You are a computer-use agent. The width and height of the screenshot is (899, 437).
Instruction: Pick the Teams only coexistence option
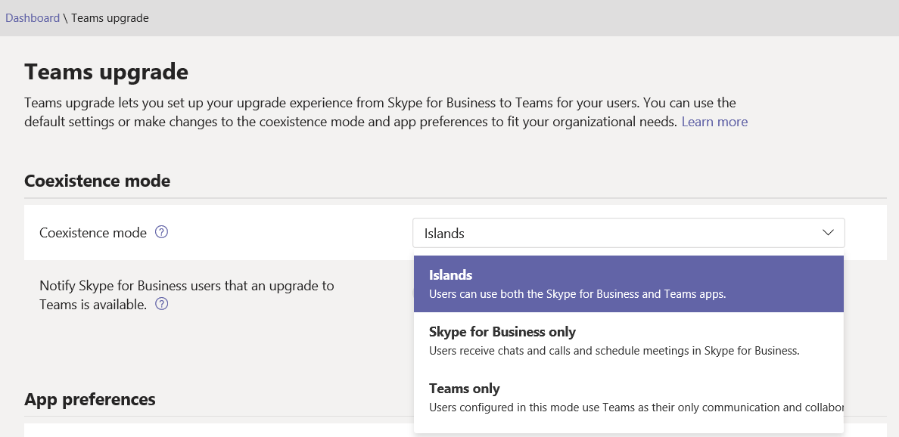[465, 389]
